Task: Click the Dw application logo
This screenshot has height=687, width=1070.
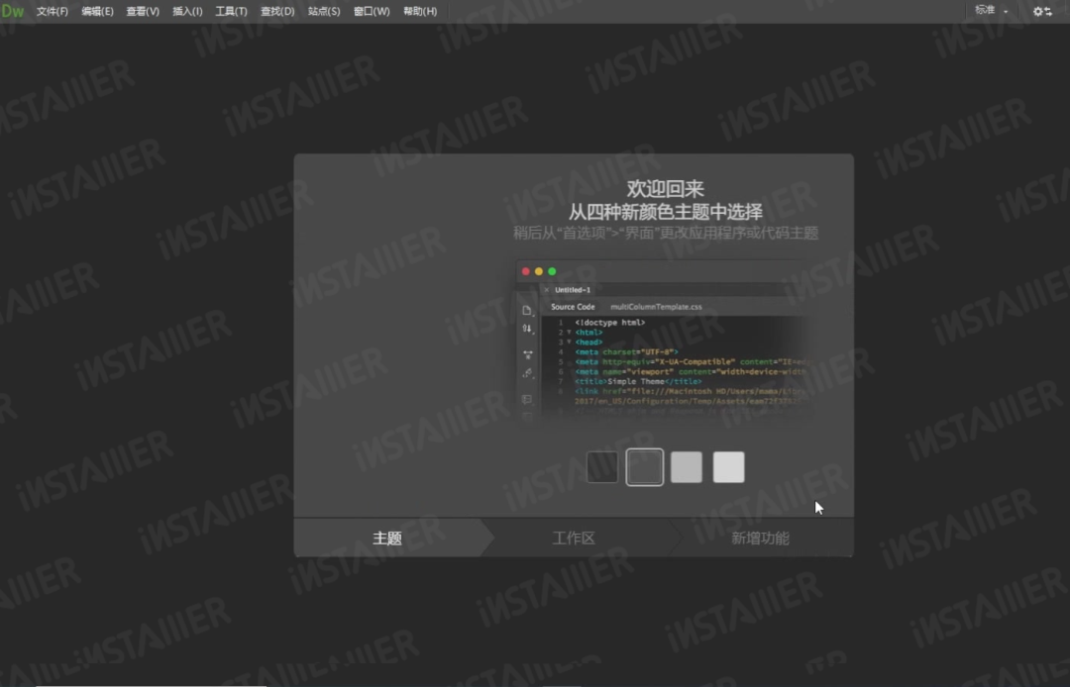Action: pyautogui.click(x=13, y=11)
